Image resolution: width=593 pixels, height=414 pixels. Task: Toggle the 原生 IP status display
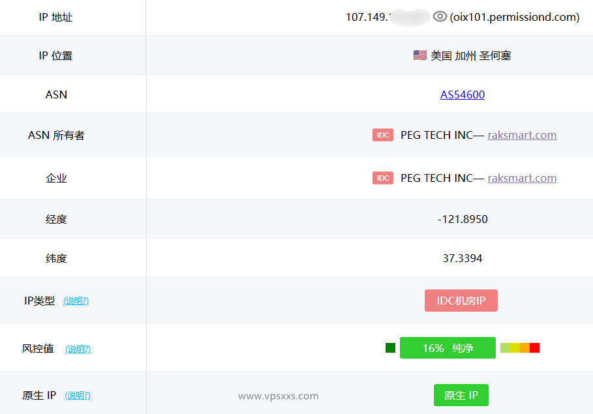click(x=461, y=395)
